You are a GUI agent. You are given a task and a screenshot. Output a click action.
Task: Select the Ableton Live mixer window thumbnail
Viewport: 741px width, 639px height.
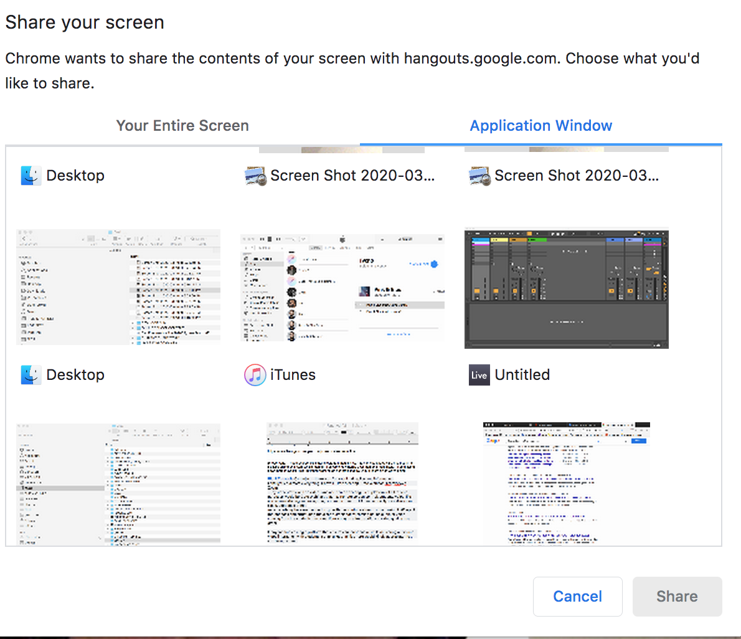coord(567,288)
